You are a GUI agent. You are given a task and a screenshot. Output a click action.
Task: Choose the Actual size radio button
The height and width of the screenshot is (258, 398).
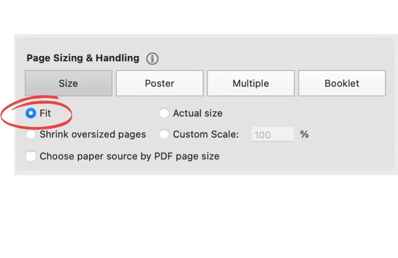[x=164, y=113]
